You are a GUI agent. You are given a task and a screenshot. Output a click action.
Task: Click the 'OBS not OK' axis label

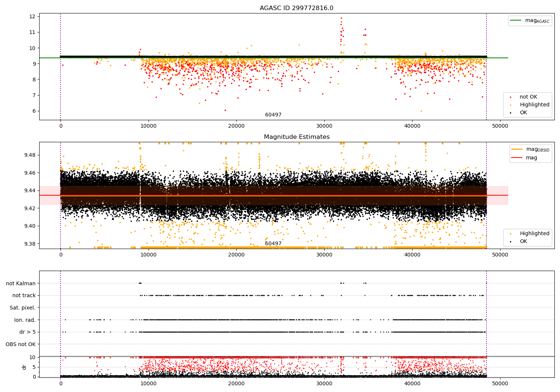[x=21, y=344]
